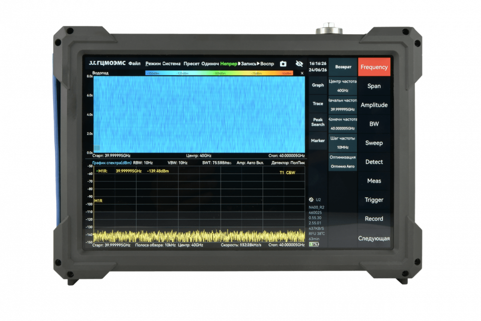Go to Следующая next page
The width and height of the screenshot is (481, 321).
pyautogui.click(x=374, y=238)
